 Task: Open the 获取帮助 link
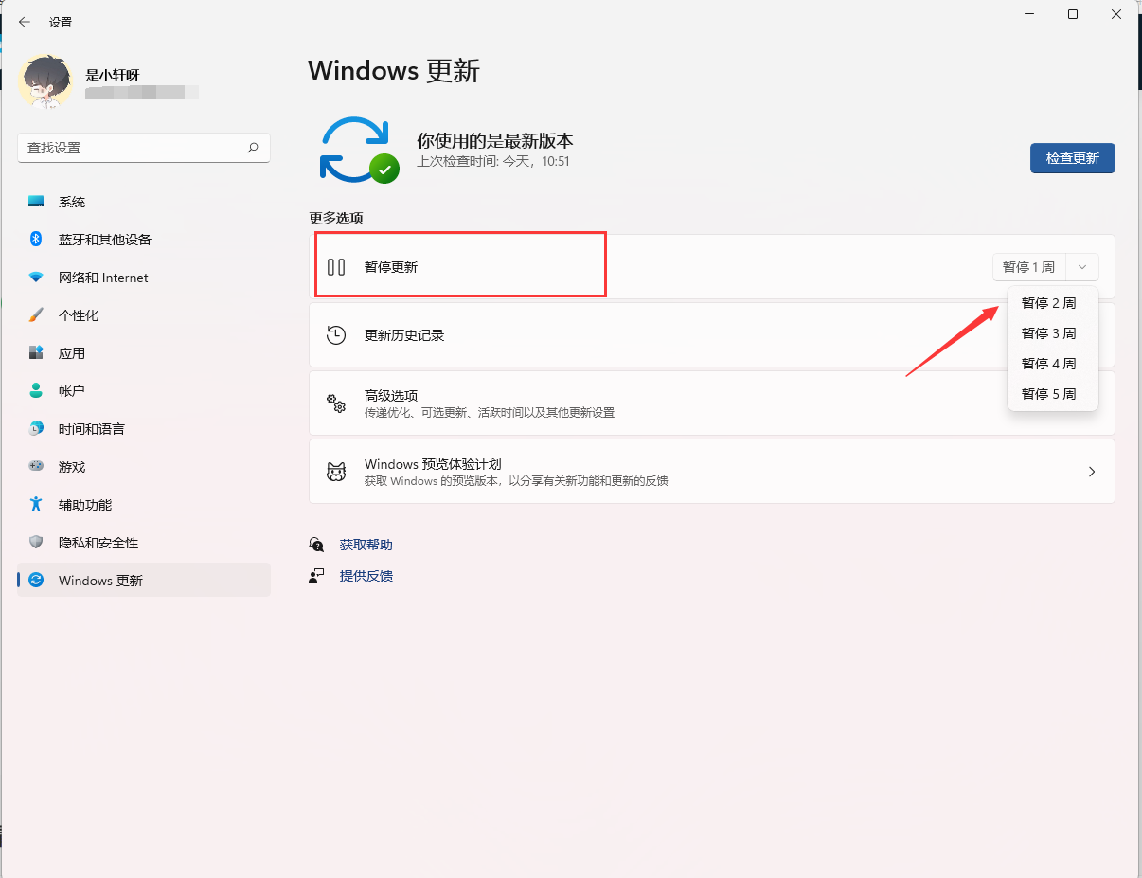tap(366, 545)
